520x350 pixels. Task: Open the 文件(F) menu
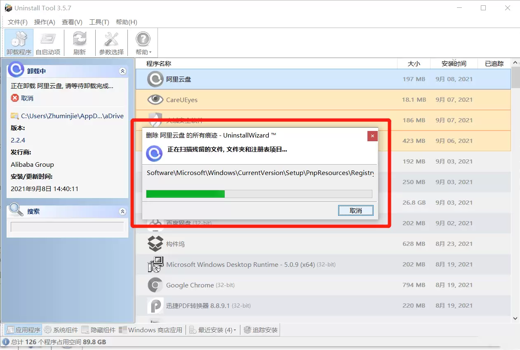[18, 22]
